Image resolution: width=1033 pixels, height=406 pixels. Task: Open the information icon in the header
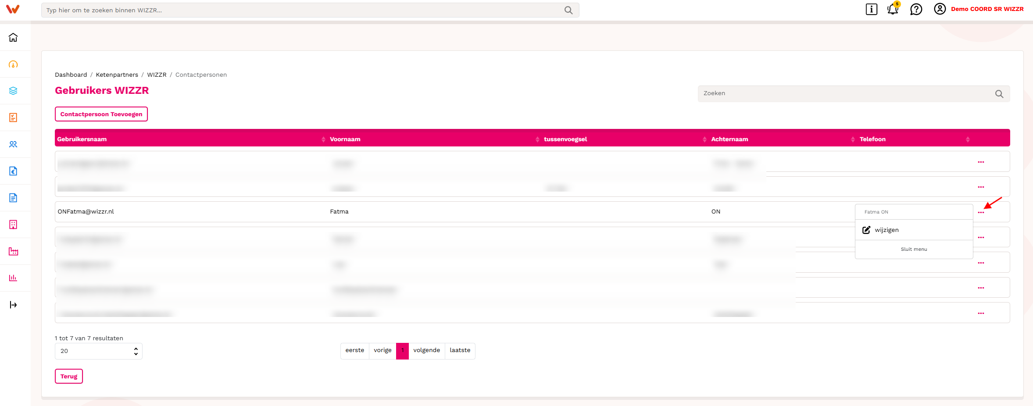(x=871, y=9)
